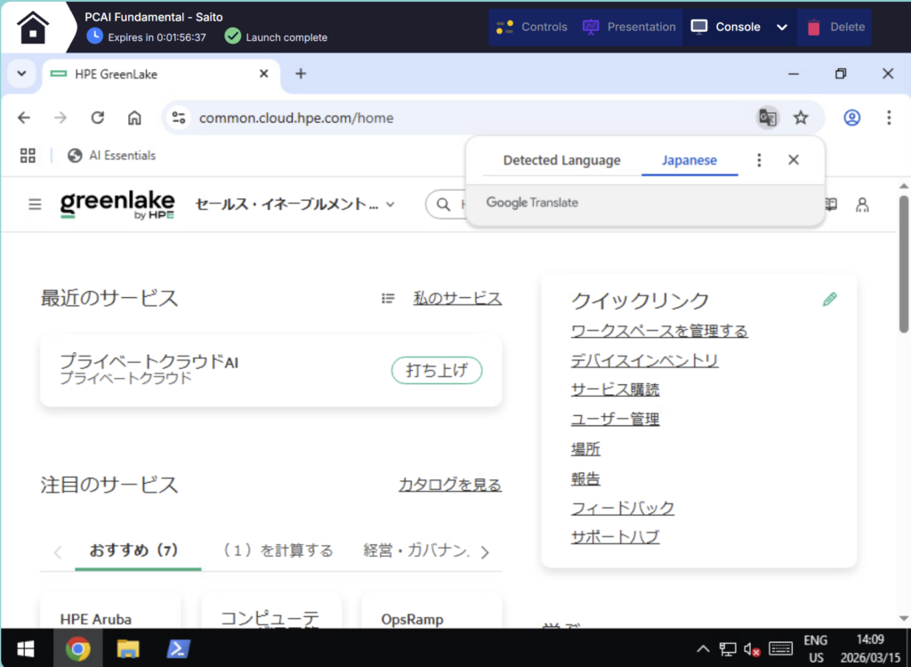The width and height of the screenshot is (911, 667).
Task: Click the home icon in lab header
Action: (x=33, y=27)
